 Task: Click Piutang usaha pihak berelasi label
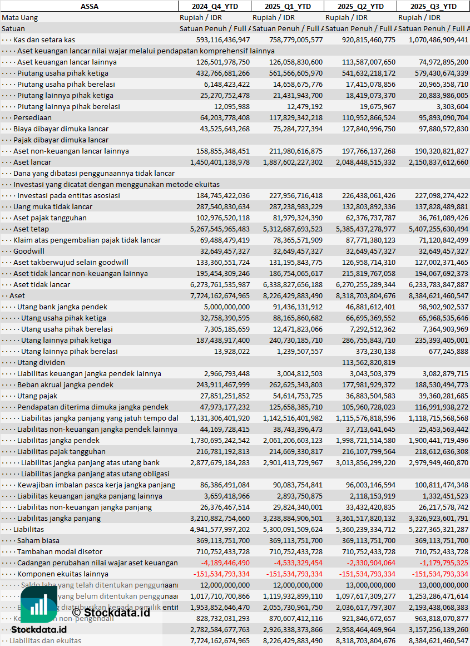click(66, 85)
